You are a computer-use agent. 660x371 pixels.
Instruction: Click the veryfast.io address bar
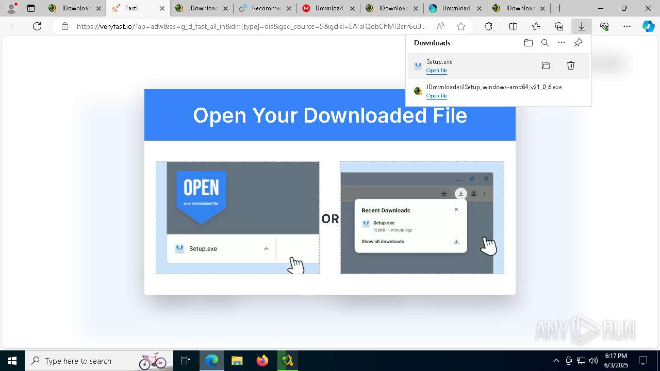click(251, 26)
